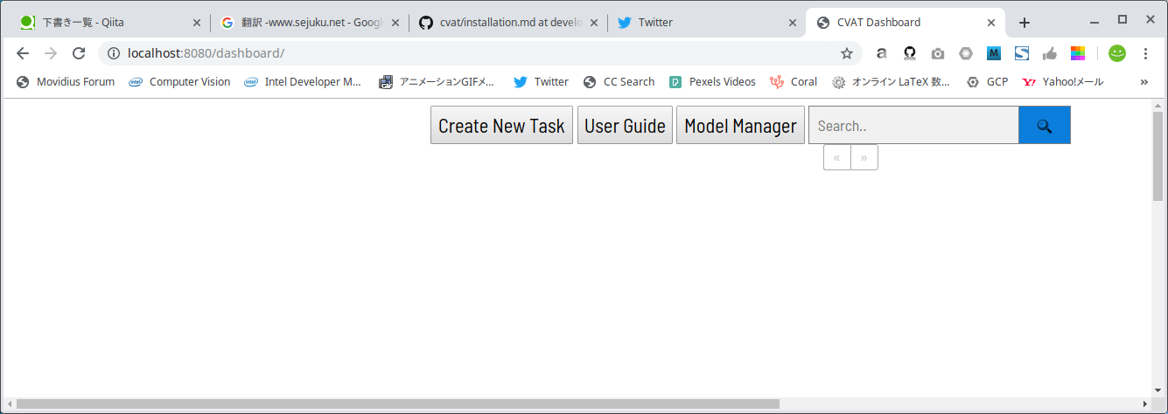
Task: Open the GCP bookmark
Action: pos(987,82)
